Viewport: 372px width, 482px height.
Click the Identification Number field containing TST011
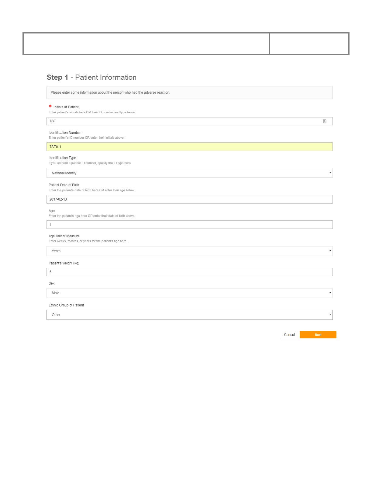[189, 147]
